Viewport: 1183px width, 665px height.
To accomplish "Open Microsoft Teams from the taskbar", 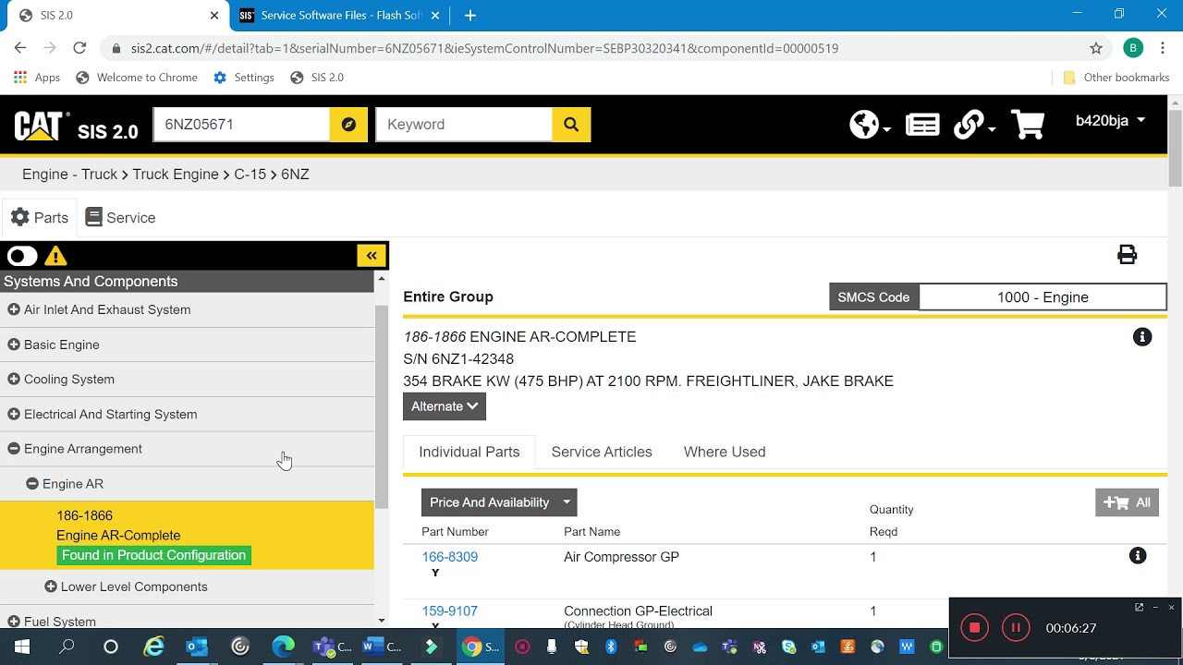I will 332,647.
